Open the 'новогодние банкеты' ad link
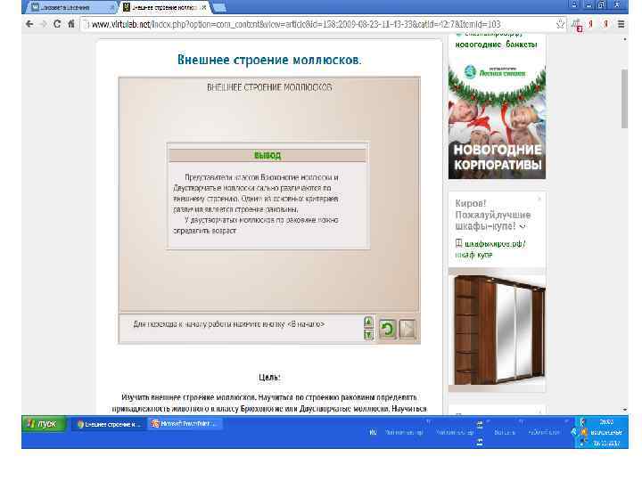Image resolution: width=642 pixels, height=481 pixels. pyautogui.click(x=497, y=45)
